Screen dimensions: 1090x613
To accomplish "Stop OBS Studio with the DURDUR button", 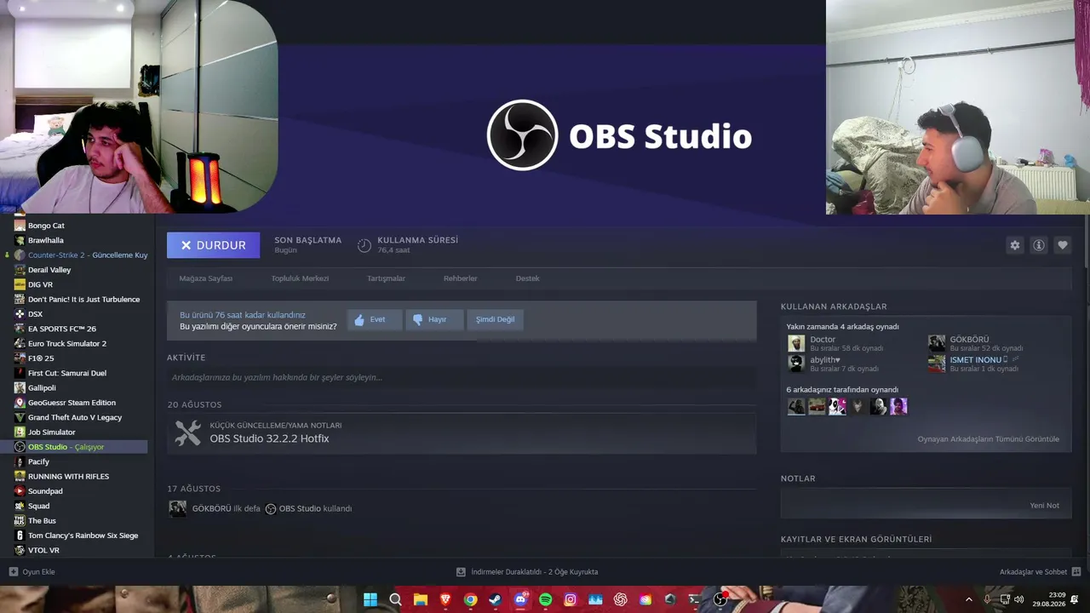I will point(213,245).
